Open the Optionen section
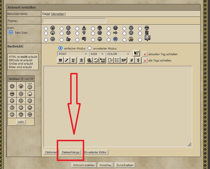Screen dimensions: 210x169 coord(51,152)
